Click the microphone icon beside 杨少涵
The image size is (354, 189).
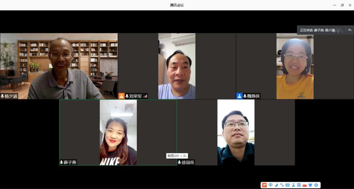point(3,96)
